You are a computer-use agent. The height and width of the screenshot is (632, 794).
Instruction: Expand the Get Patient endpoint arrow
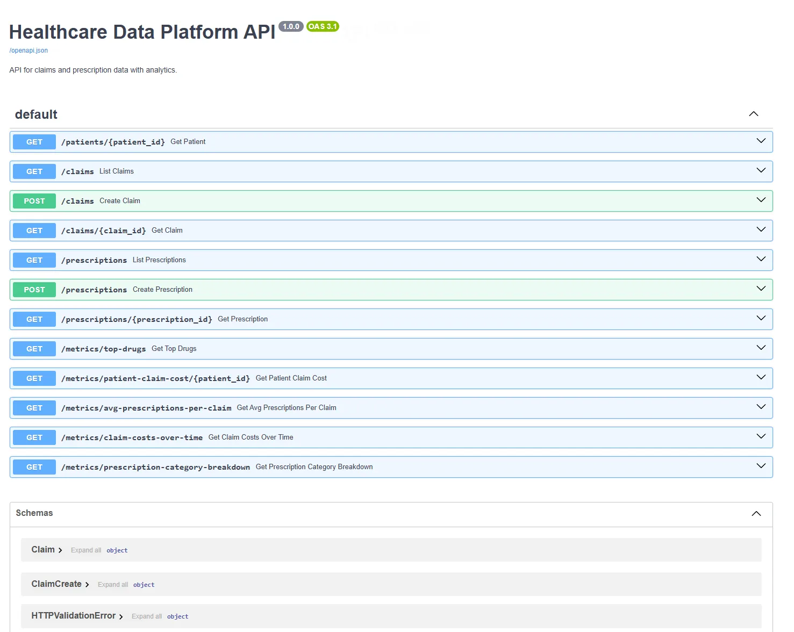pos(761,141)
